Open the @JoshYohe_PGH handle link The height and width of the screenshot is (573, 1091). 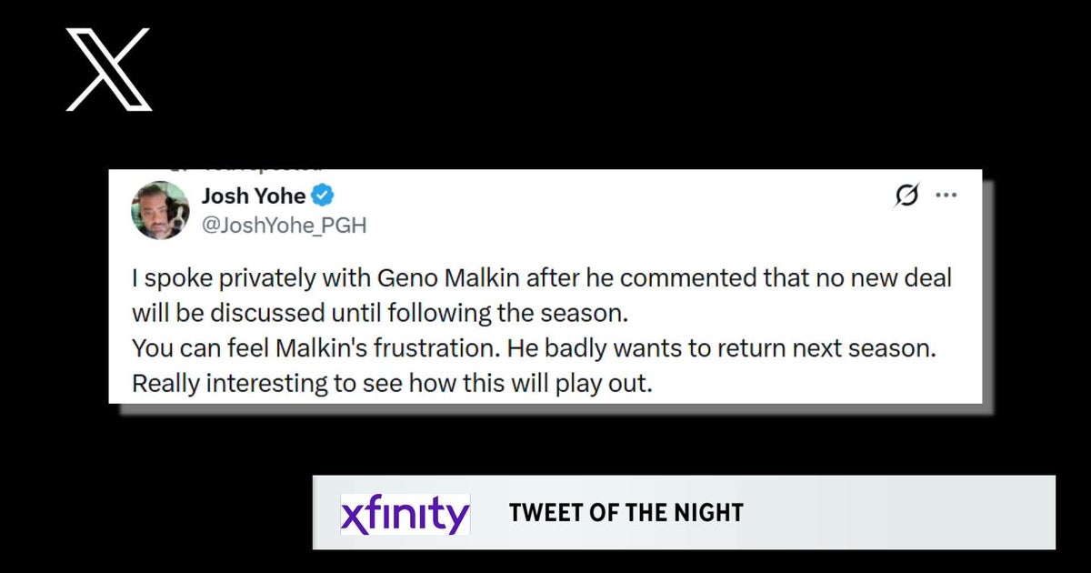click(284, 225)
